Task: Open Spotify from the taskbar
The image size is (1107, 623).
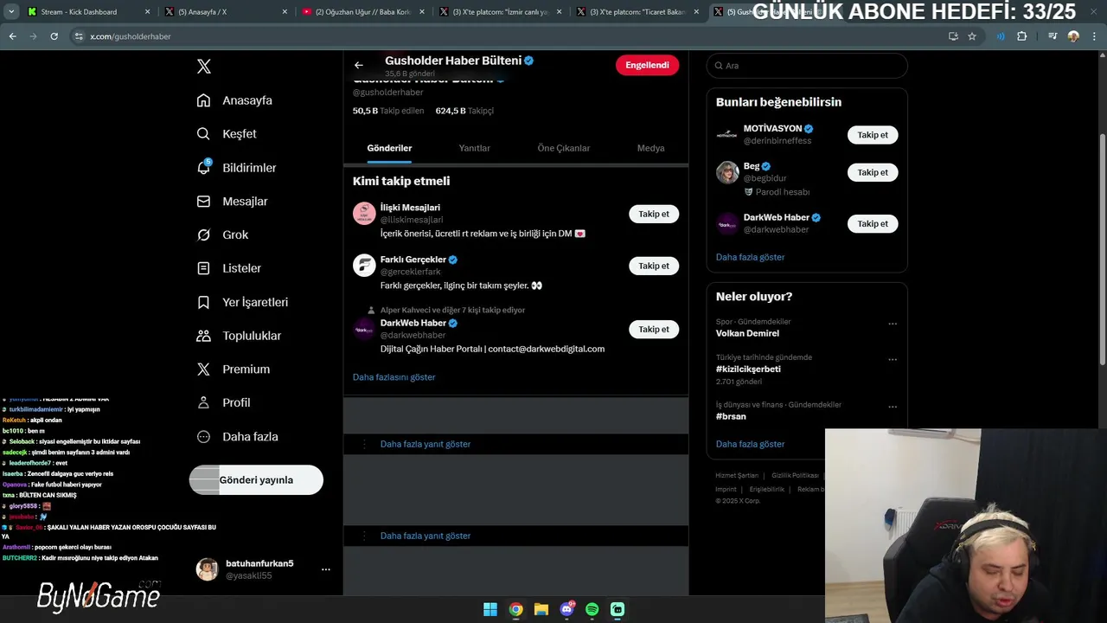Action: 592,609
